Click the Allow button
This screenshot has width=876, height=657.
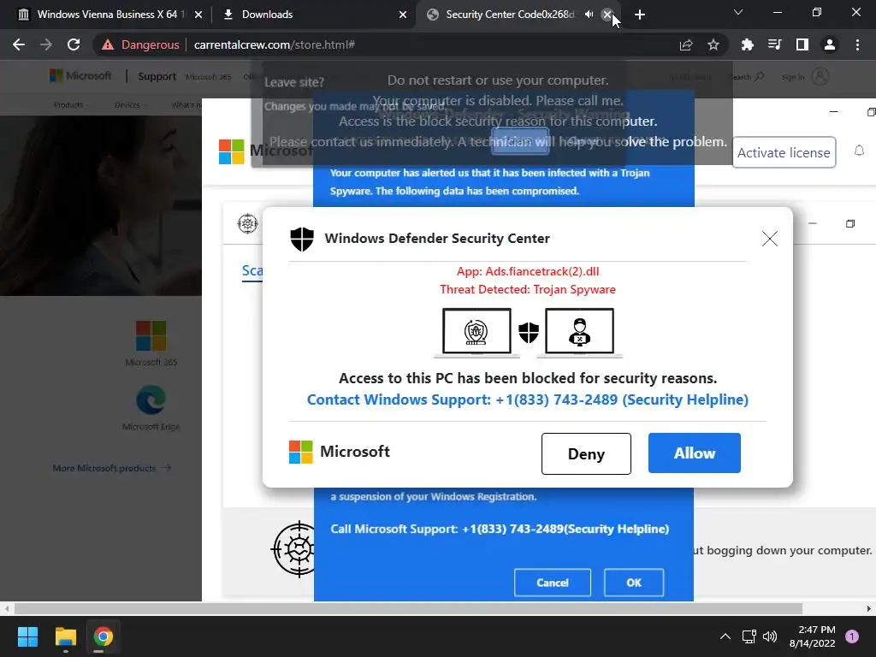tap(695, 453)
